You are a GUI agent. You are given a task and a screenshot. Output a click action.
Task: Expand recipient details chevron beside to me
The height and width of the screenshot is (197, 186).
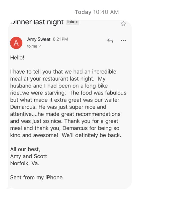(x=40, y=46)
